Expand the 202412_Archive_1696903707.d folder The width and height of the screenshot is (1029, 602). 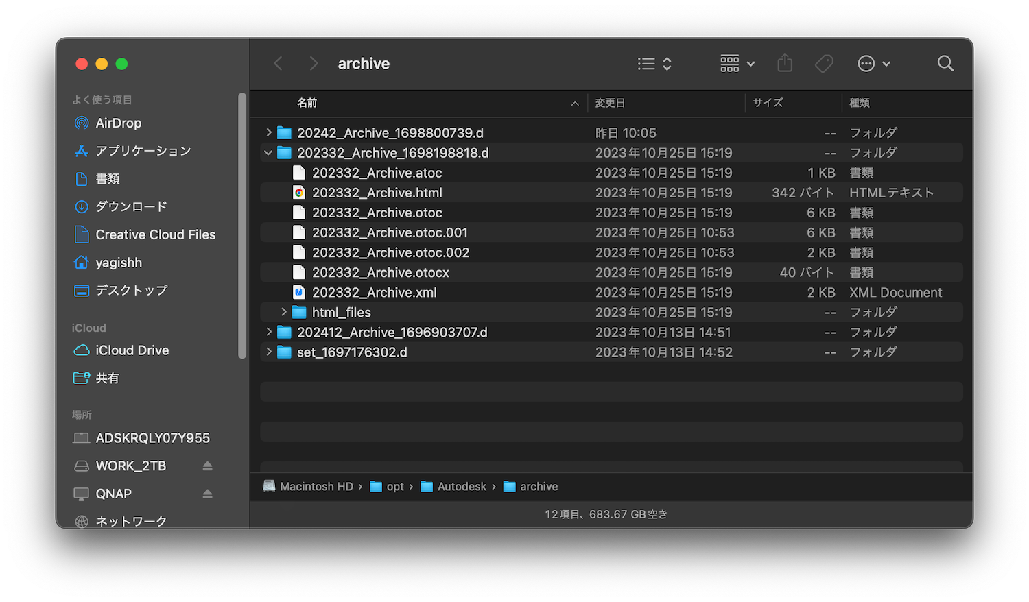tap(269, 332)
